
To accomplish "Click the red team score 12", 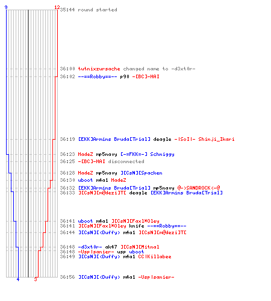I will (57, 7).
